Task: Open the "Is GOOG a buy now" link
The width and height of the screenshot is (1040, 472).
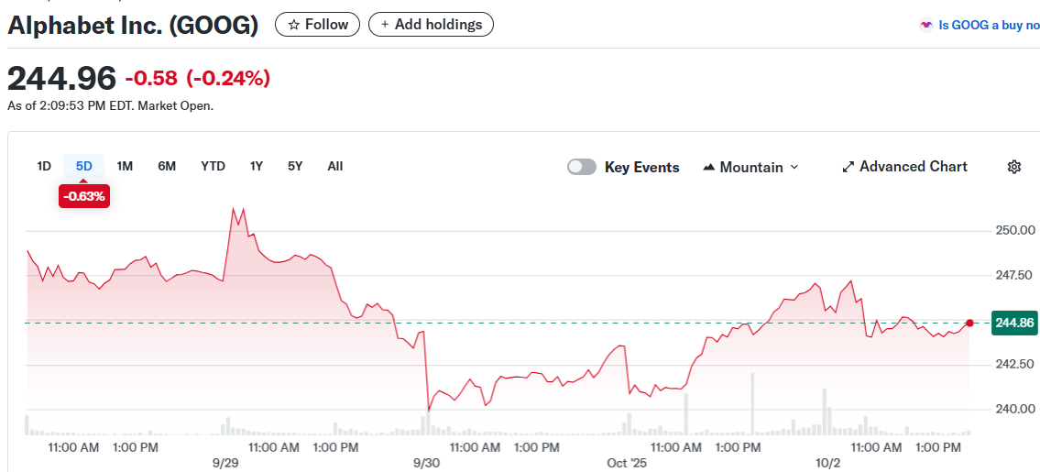Action: [988, 26]
